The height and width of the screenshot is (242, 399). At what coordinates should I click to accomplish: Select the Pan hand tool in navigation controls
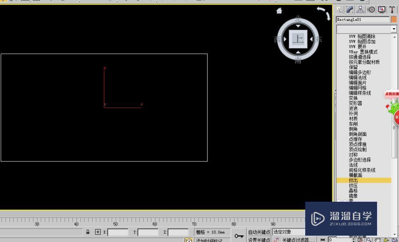click(378, 240)
